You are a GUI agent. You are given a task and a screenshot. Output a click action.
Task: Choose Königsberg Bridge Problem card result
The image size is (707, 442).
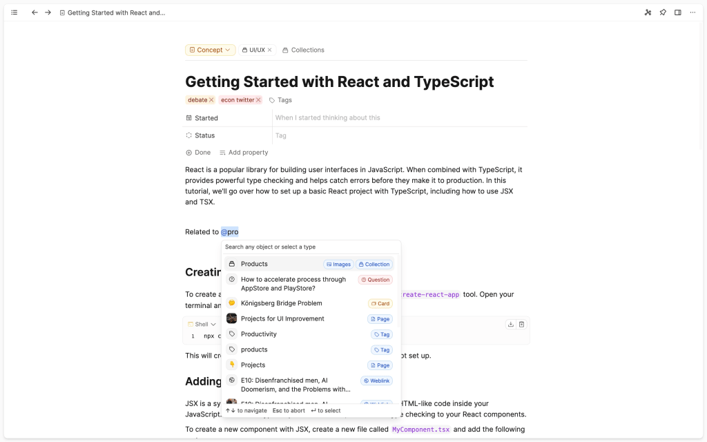pyautogui.click(x=281, y=303)
